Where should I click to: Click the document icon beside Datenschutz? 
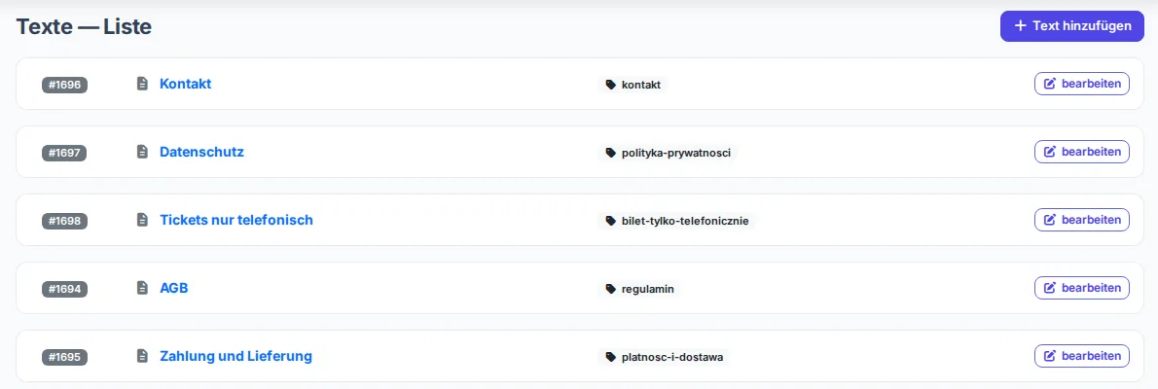(142, 152)
